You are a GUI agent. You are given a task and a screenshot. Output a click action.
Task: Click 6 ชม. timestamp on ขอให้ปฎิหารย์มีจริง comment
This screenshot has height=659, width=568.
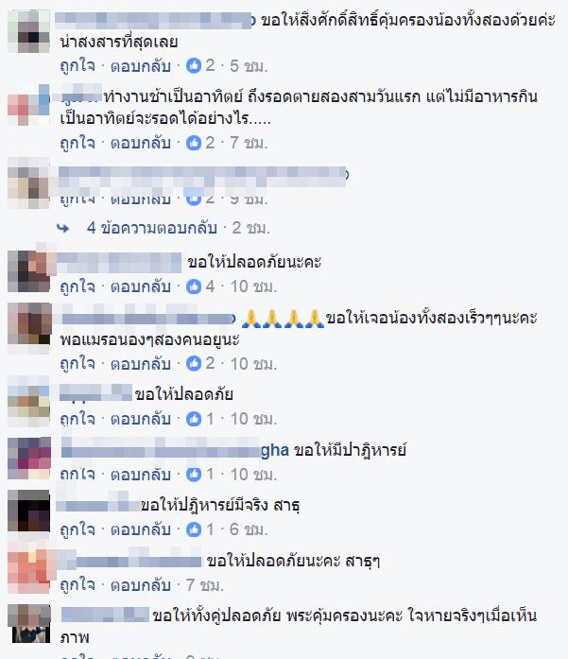[x=249, y=529]
